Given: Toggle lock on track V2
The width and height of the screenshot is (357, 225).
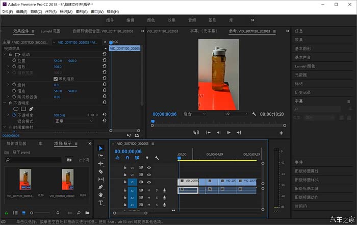Looking at the screenshot, I should pyautogui.click(x=125, y=174).
